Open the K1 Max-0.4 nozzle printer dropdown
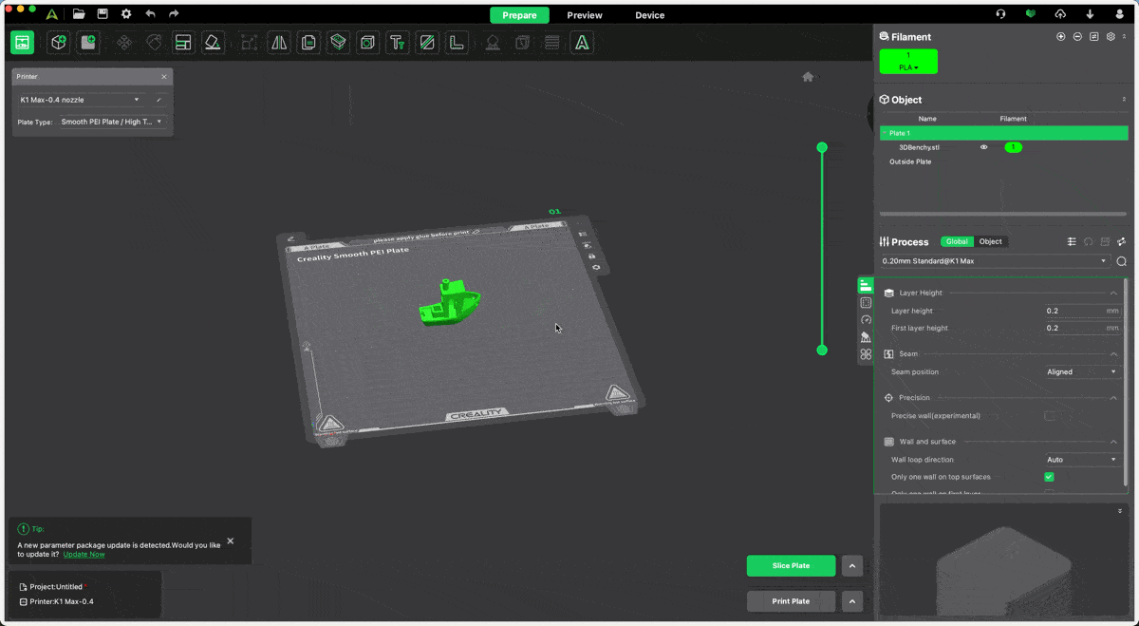Image resolution: width=1139 pixels, height=626 pixels. click(80, 100)
